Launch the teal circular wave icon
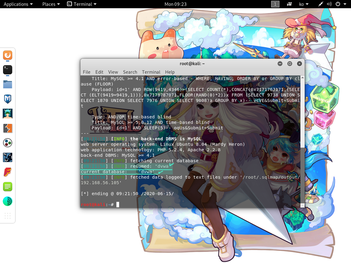351x263 pixels. pos(7,201)
